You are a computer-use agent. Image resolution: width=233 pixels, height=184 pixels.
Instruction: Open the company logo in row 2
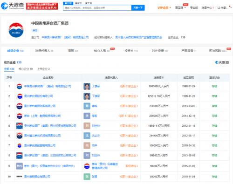[x=20, y=96]
